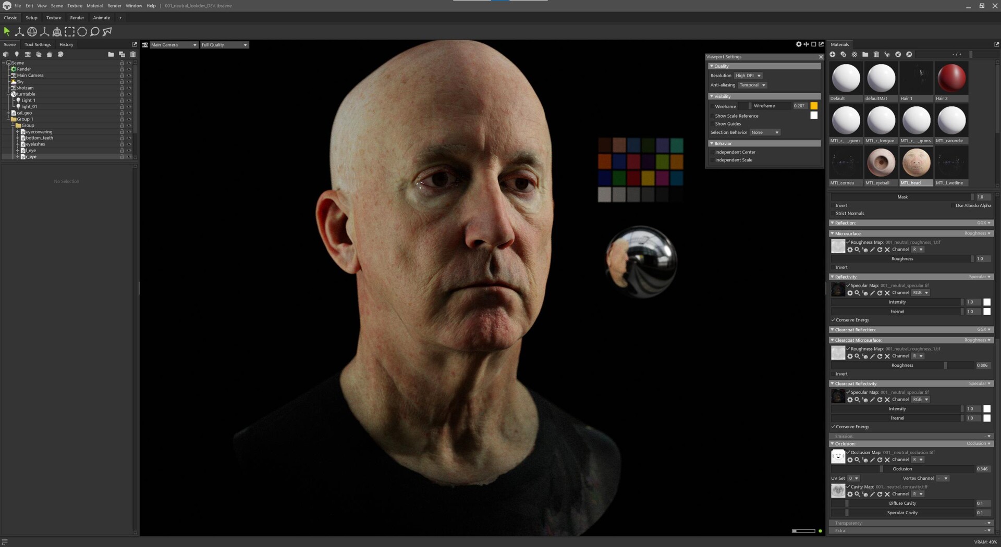Click Strict Normals in the head material
Image resolution: width=1001 pixels, height=547 pixels.
tap(850, 213)
